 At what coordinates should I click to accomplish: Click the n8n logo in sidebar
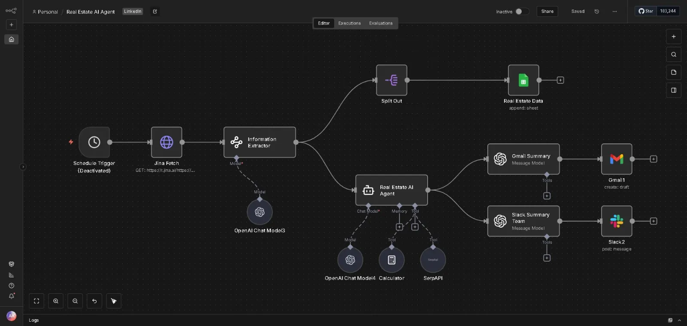[x=11, y=11]
